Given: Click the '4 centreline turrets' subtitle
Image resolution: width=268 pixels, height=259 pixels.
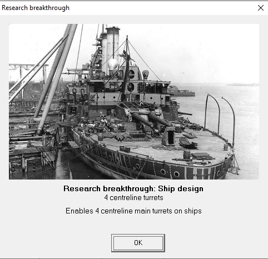Looking at the screenshot, I should (x=133, y=197).
